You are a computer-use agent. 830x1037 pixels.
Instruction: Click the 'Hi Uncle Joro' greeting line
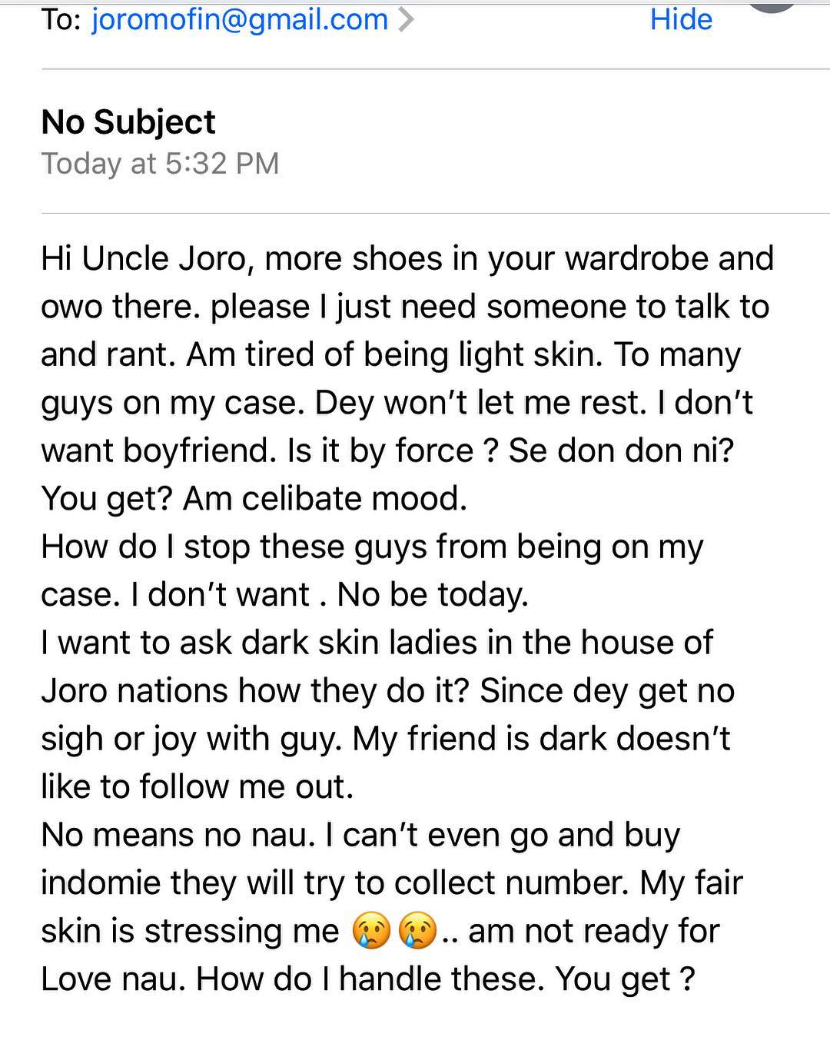tap(407, 258)
